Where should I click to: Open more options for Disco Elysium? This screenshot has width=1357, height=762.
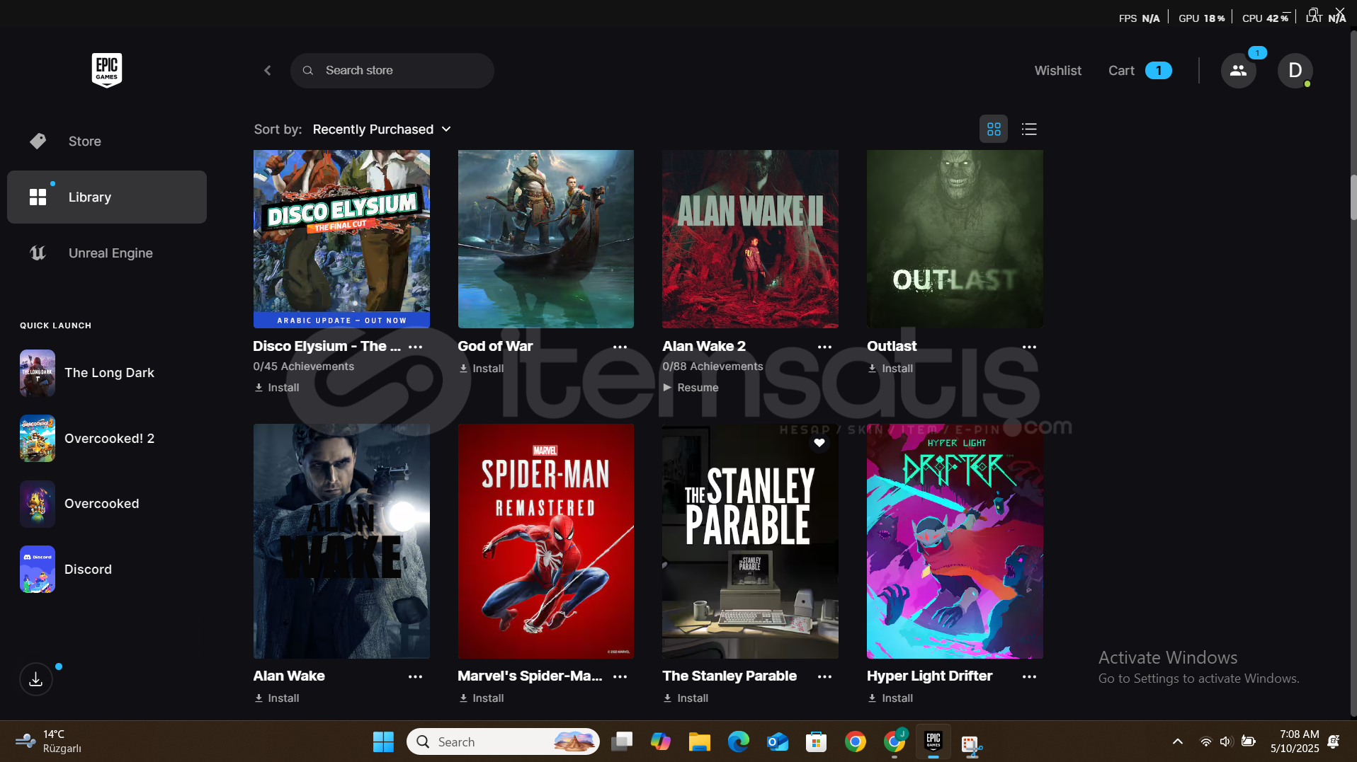click(416, 347)
